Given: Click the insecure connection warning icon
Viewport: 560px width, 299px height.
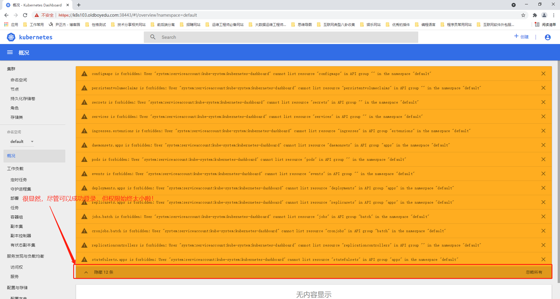Looking at the screenshot, I should (x=37, y=15).
